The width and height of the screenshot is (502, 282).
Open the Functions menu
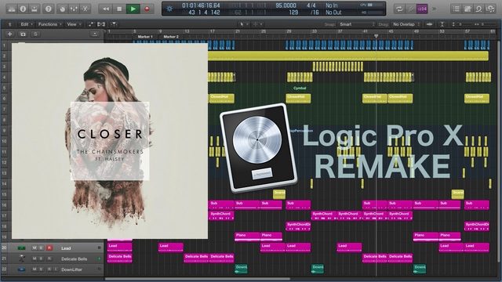click(49, 24)
